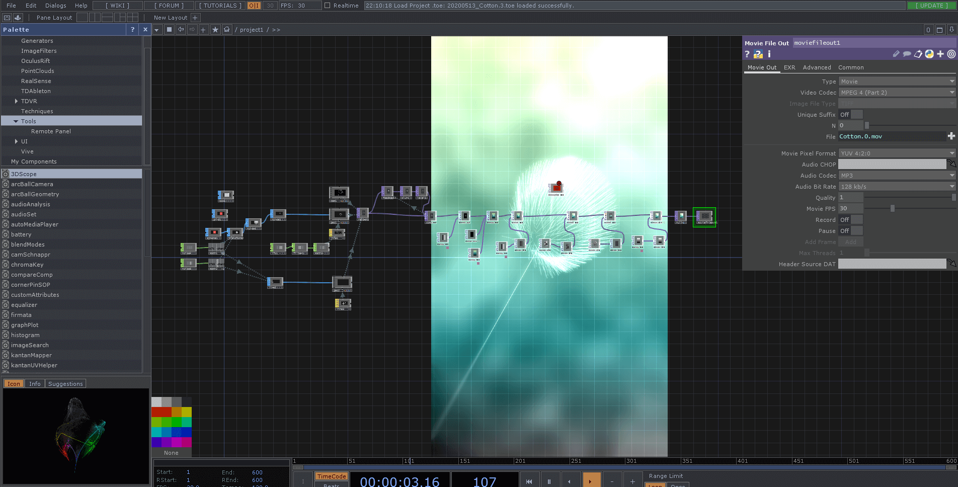Open the Edit menu
The image size is (958, 487).
point(31,6)
